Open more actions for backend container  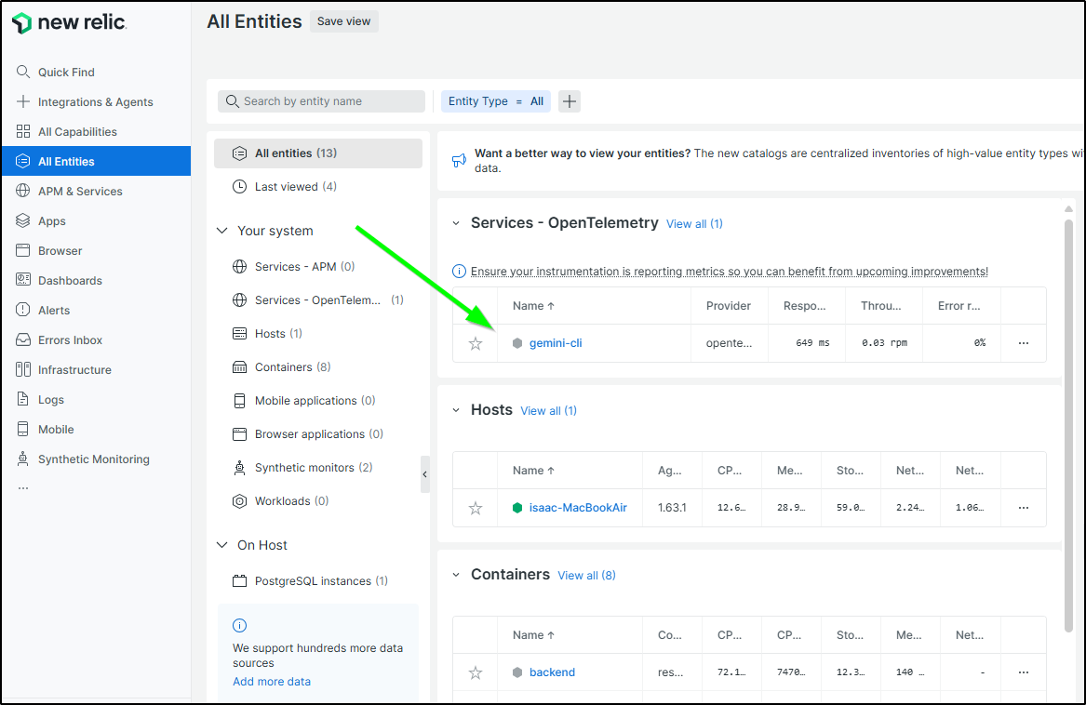click(x=1023, y=672)
